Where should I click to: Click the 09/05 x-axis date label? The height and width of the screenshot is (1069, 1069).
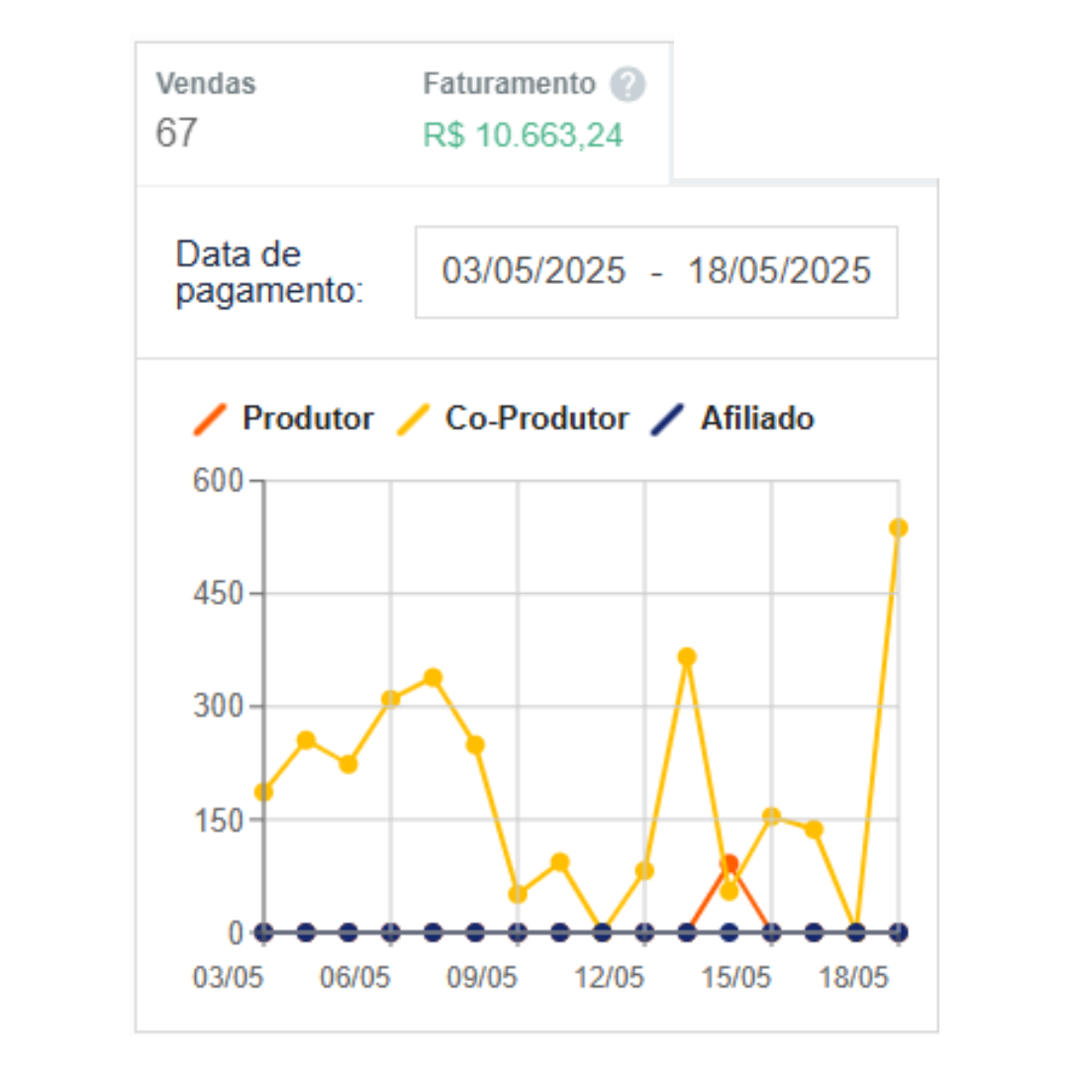pos(482,978)
